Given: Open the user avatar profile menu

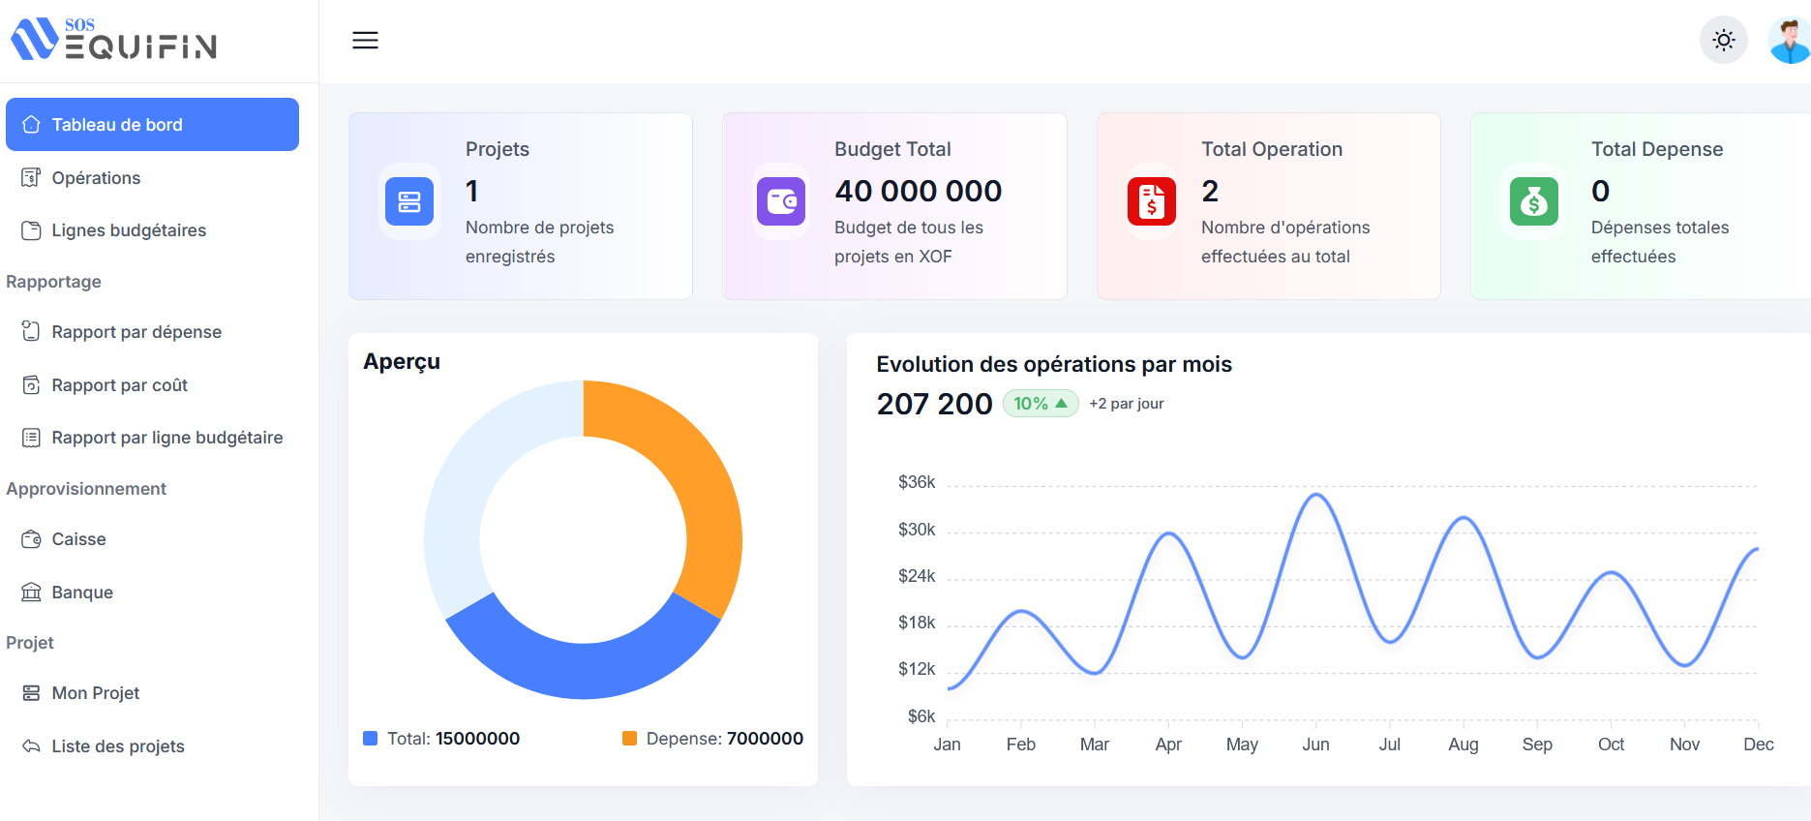Looking at the screenshot, I should click(1790, 40).
